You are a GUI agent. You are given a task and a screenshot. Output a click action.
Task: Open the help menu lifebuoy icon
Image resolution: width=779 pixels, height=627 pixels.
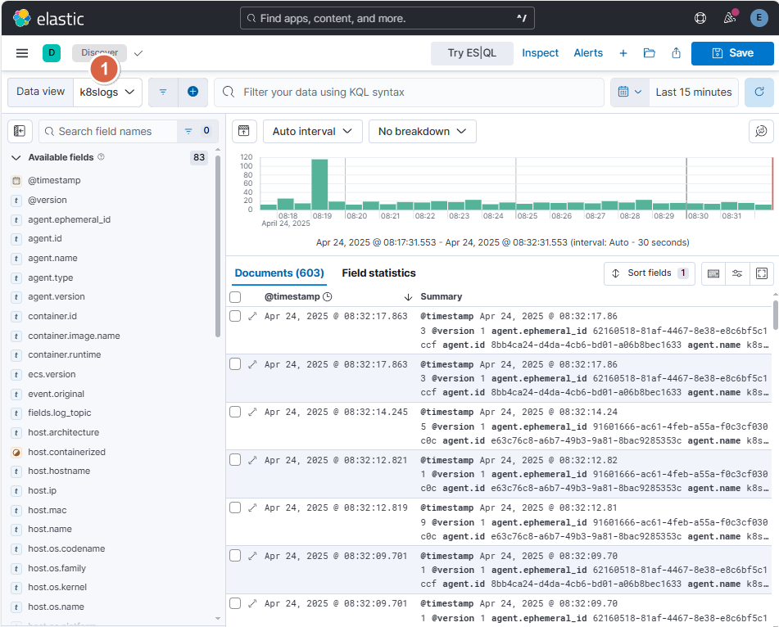[700, 18]
